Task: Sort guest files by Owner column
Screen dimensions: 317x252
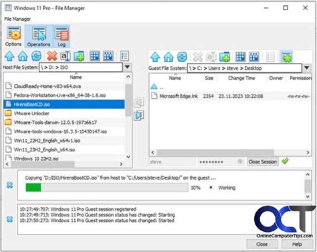Action: (276, 78)
